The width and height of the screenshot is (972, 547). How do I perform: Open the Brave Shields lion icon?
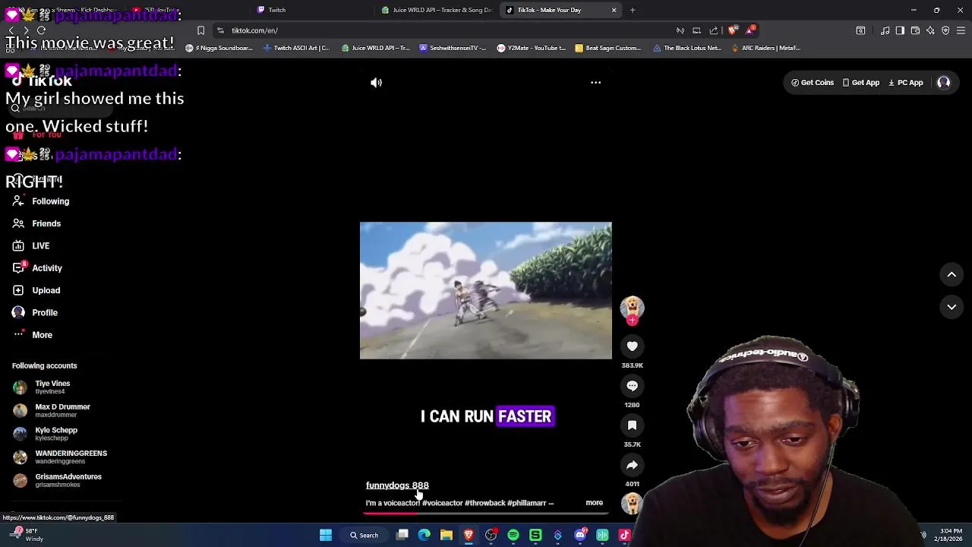pyautogui.click(x=732, y=30)
